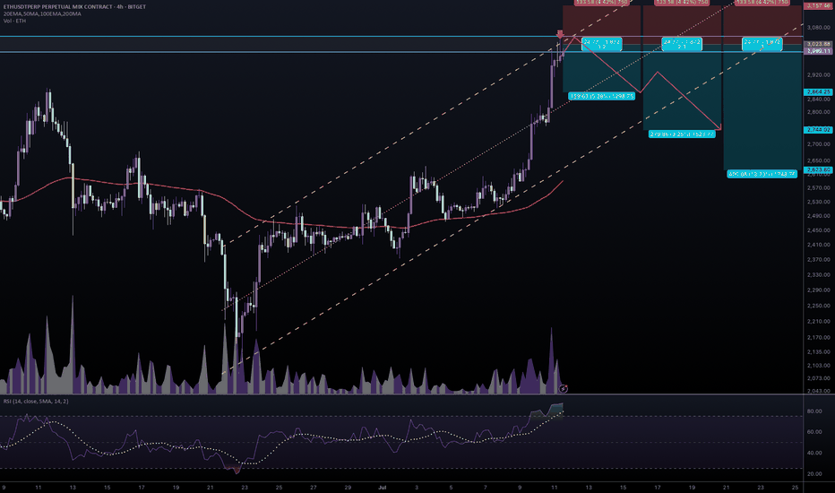
Task: Click the 3,023.88 price label on axis
Action: [x=817, y=44]
